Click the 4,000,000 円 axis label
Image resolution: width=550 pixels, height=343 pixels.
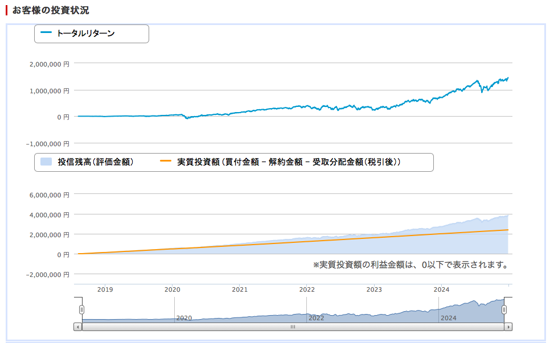coord(50,215)
